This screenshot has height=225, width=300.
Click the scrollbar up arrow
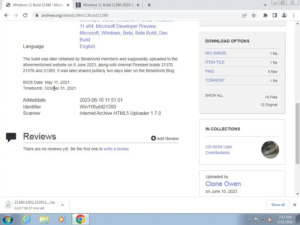click(x=297, y=23)
